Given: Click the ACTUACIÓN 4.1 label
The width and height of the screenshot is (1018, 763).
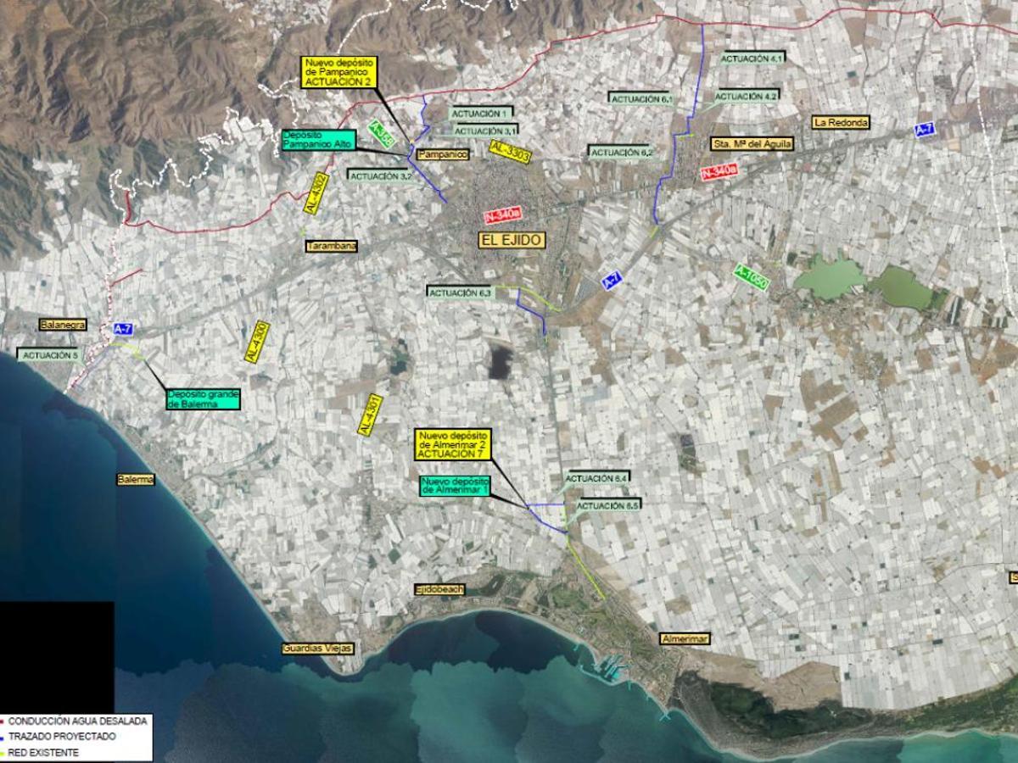Looking at the screenshot, I should pos(752,58).
